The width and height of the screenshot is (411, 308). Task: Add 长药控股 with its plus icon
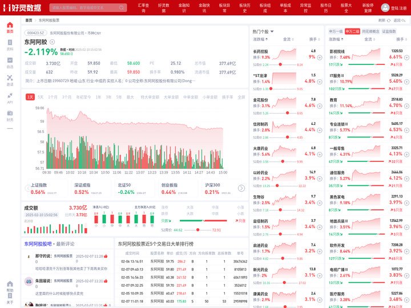pos(320,58)
